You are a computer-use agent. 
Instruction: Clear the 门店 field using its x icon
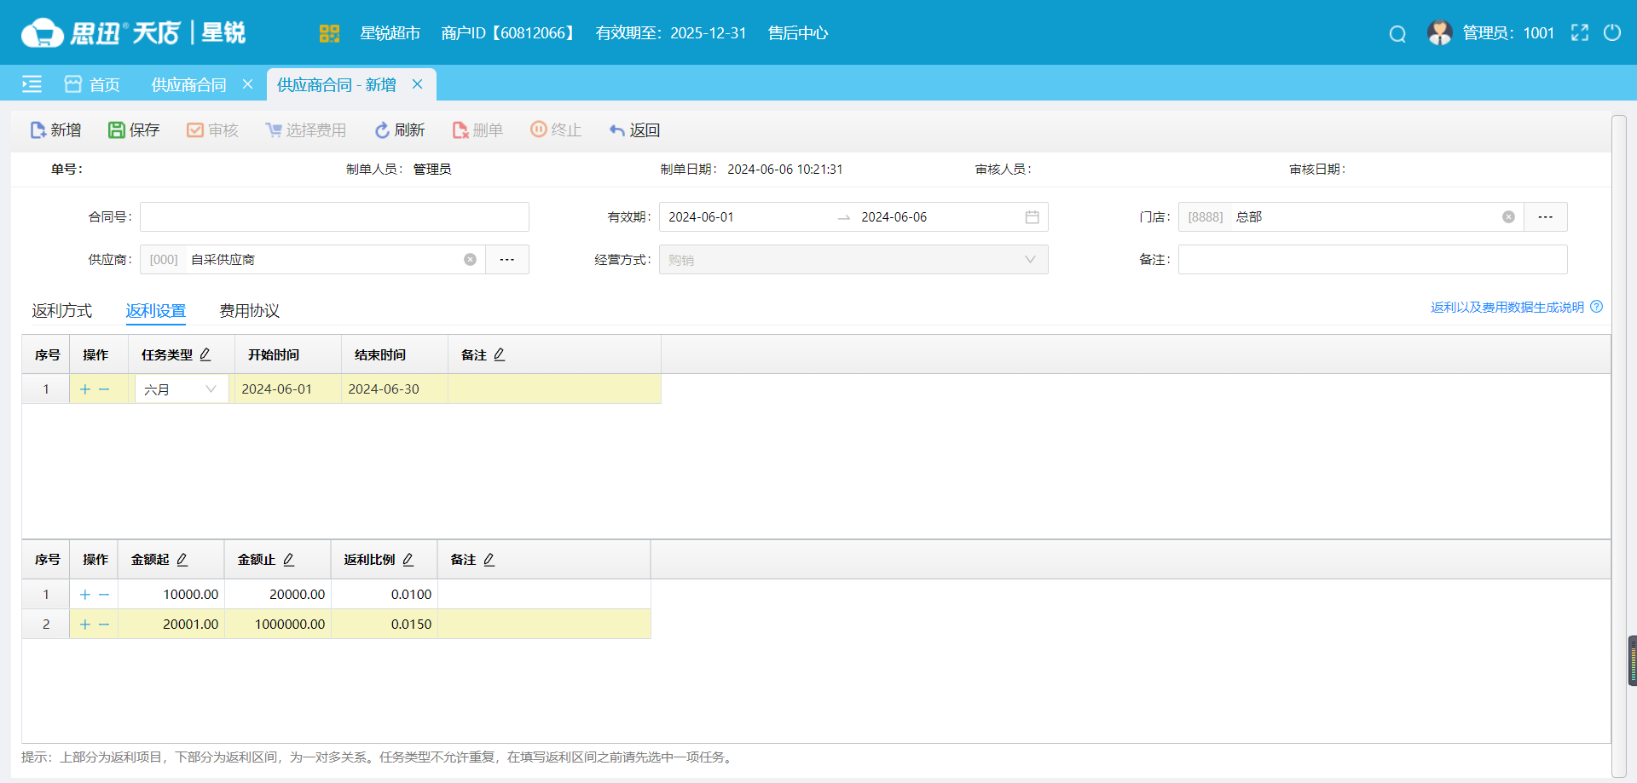[x=1510, y=216]
